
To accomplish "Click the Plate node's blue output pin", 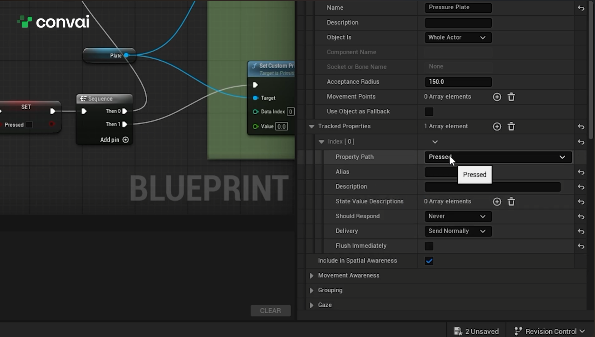I will [x=126, y=55].
